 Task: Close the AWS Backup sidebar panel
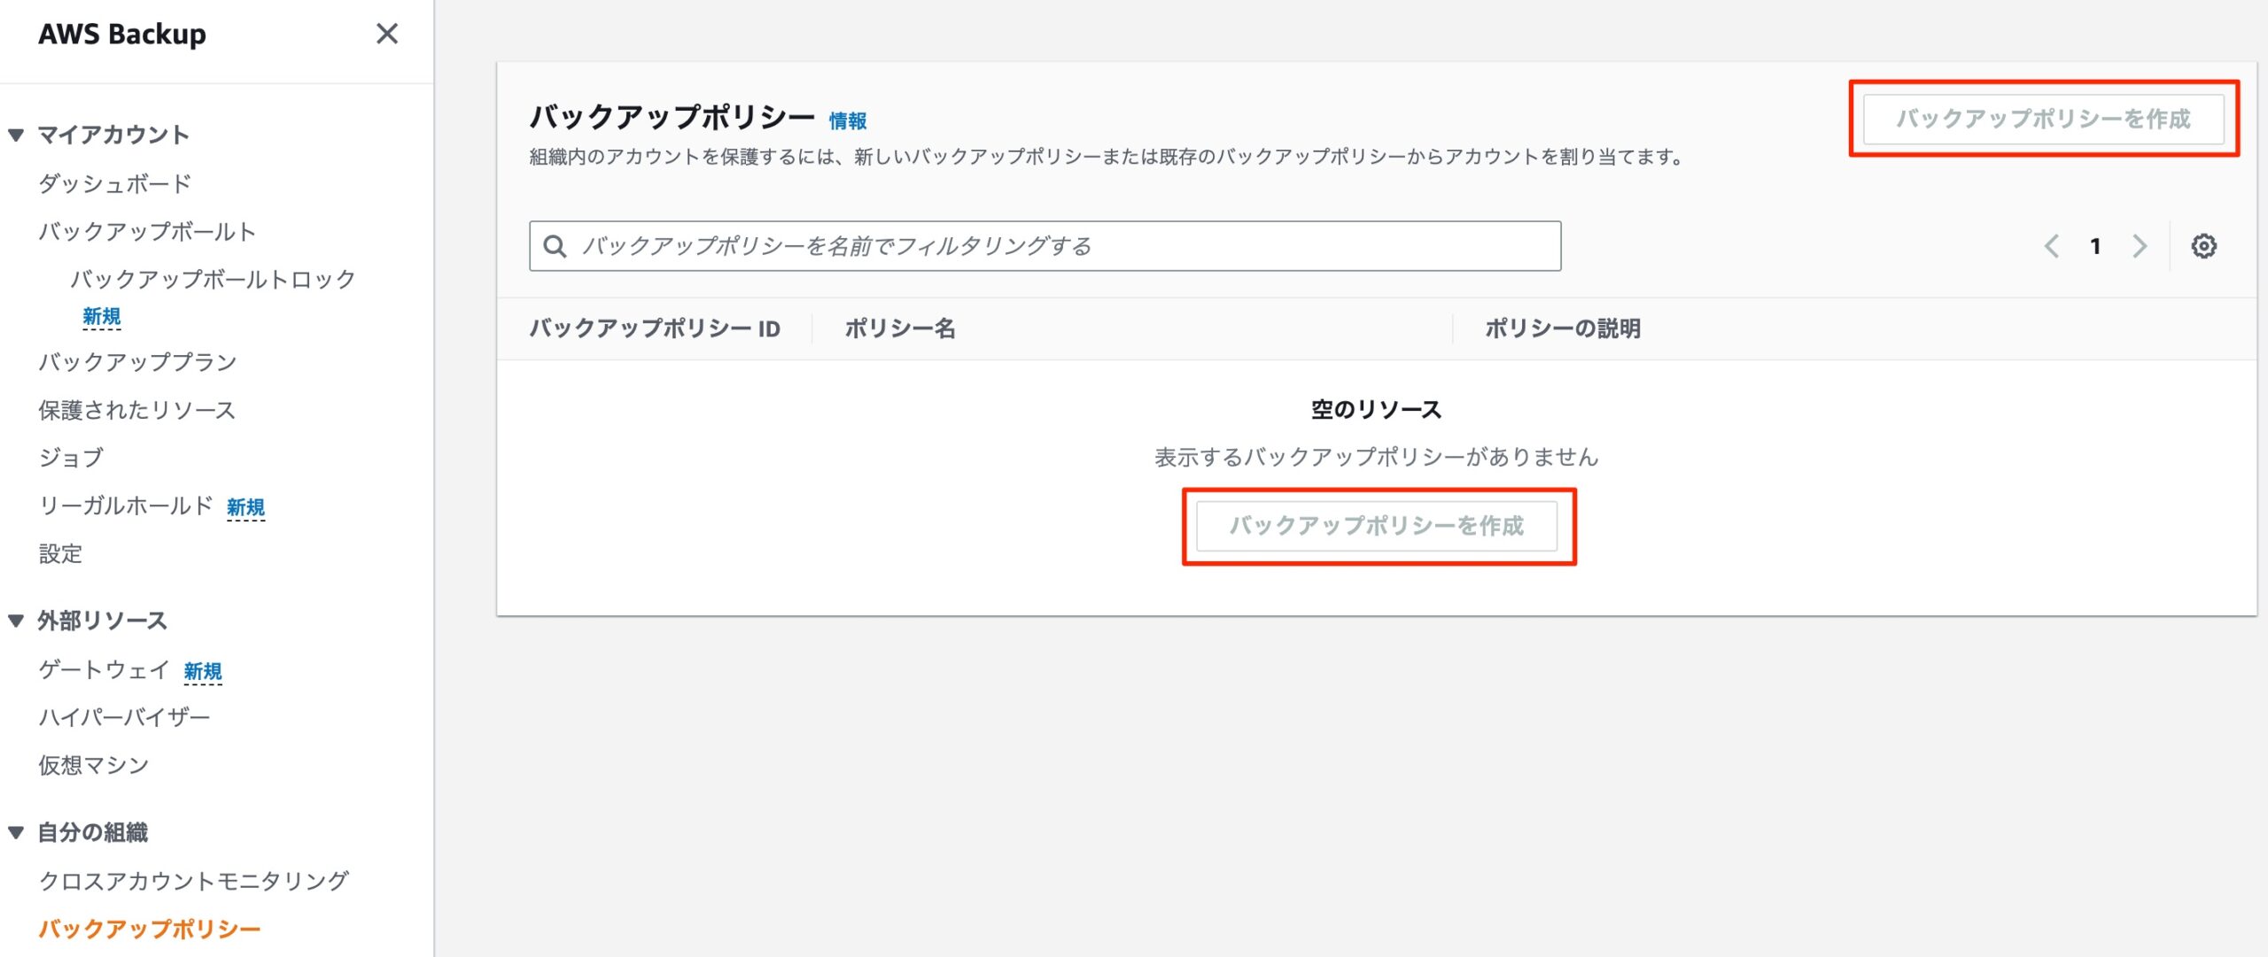[x=386, y=34]
